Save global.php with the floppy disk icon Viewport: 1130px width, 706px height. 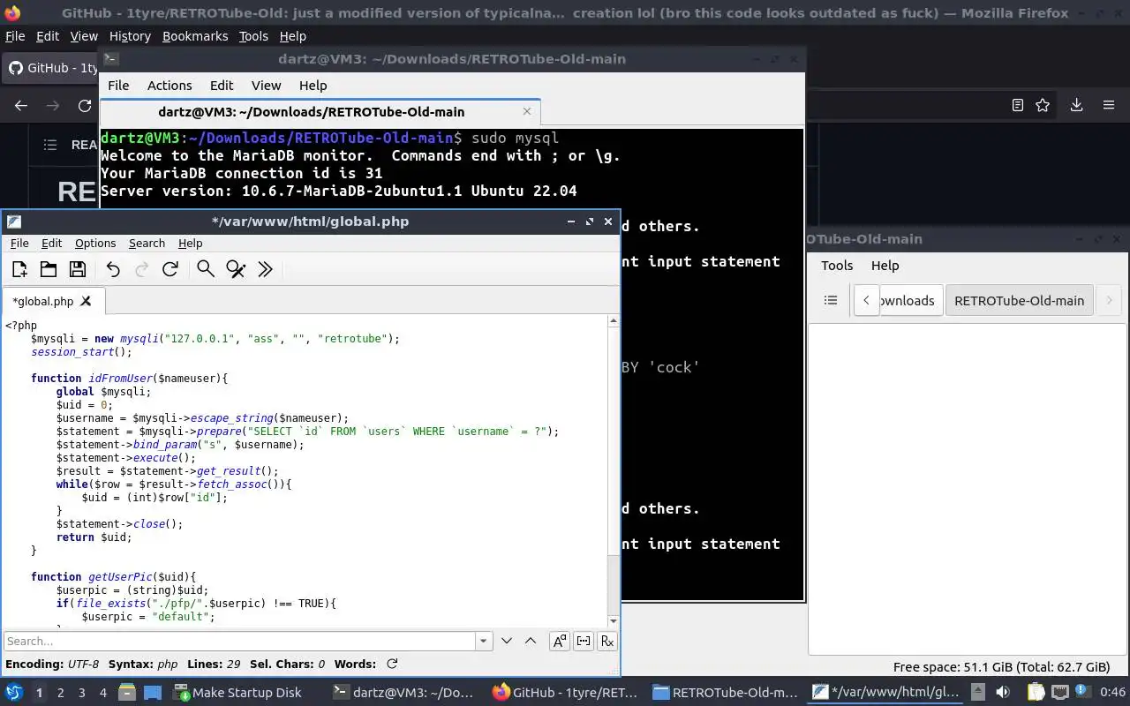coord(78,270)
